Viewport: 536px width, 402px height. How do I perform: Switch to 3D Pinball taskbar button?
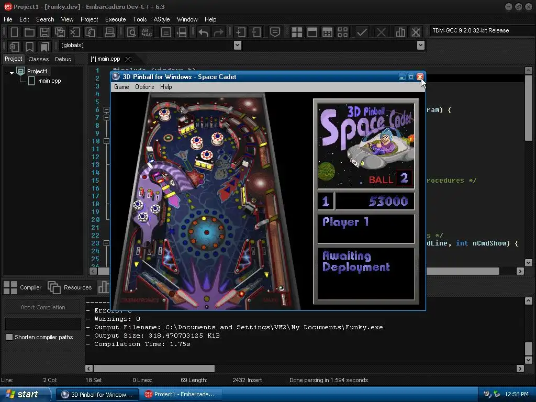(97, 395)
